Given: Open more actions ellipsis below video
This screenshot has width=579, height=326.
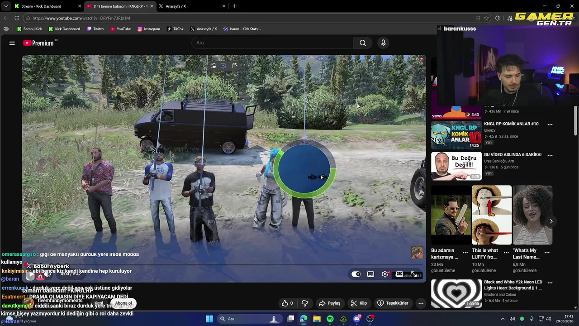Looking at the screenshot, I should pyautogui.click(x=421, y=303).
